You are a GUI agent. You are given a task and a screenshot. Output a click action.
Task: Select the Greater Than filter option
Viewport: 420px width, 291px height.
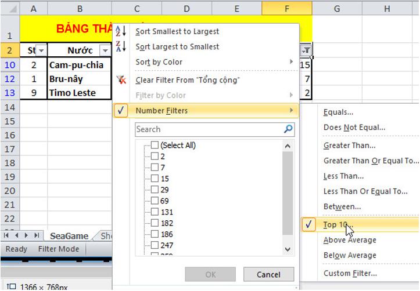click(349, 145)
